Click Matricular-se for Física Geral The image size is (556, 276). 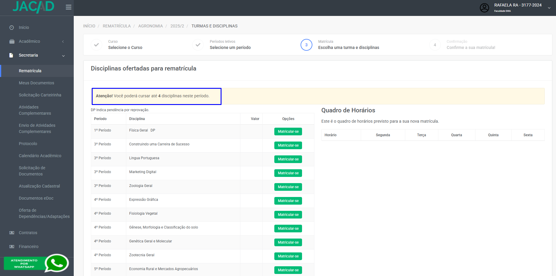tap(288, 132)
